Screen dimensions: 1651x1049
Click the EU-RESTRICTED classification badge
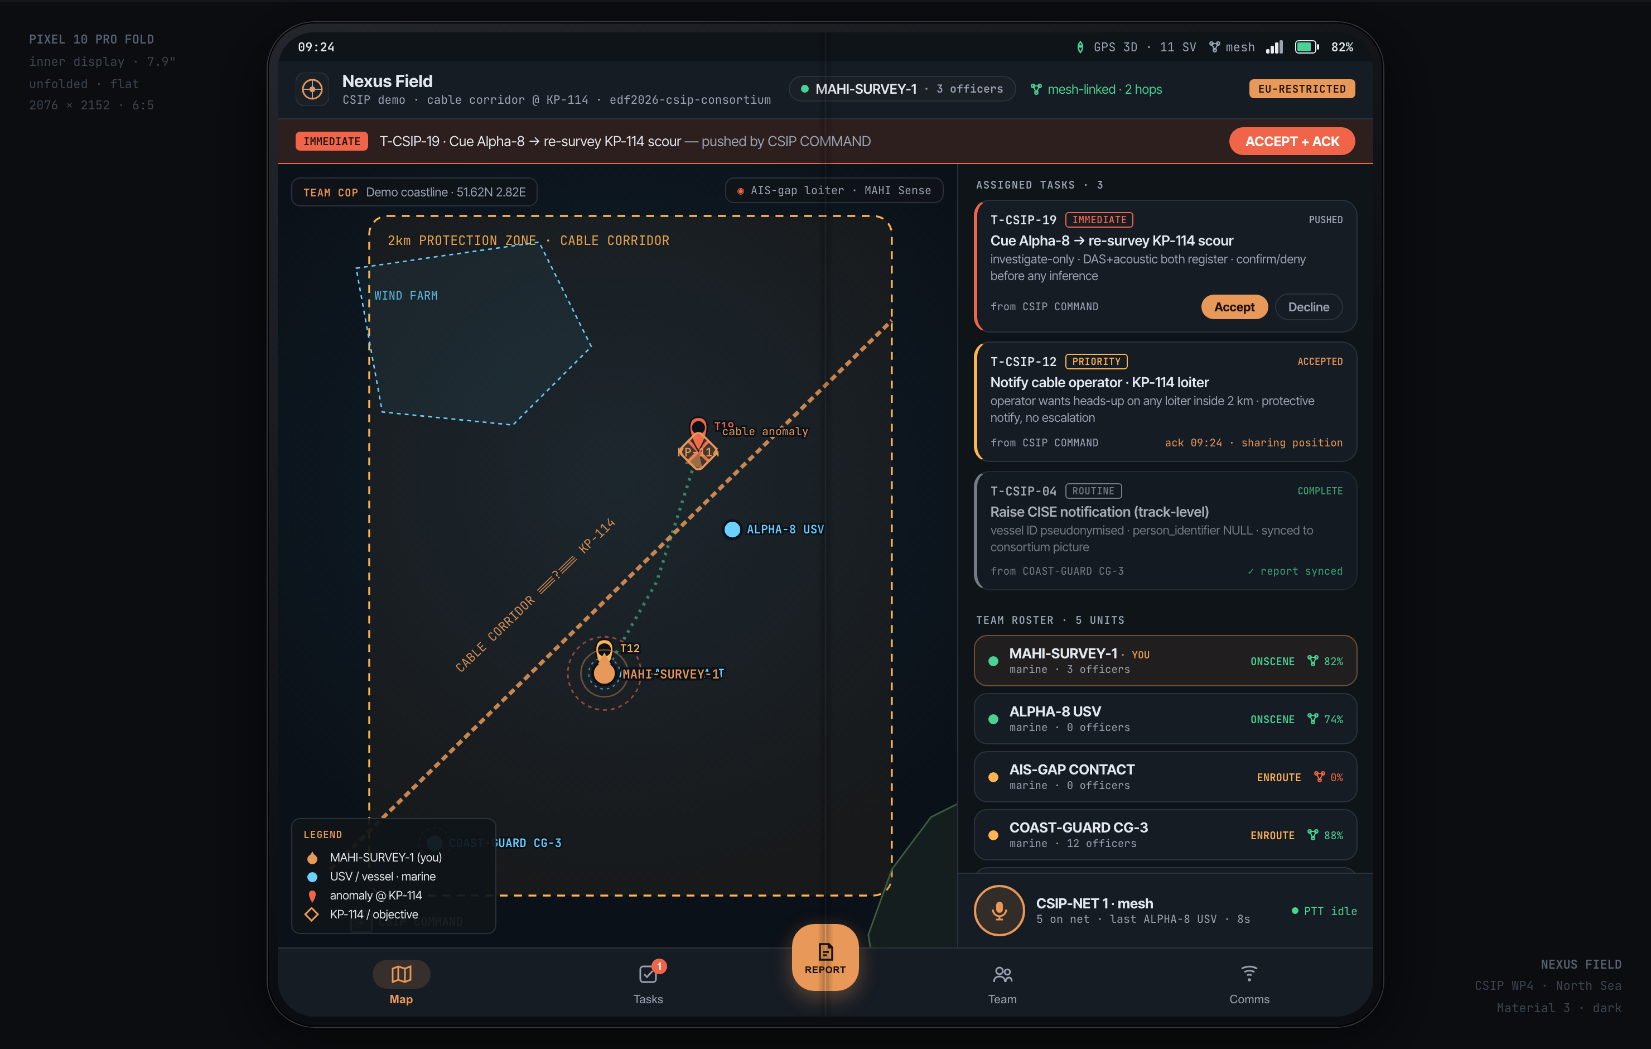pyautogui.click(x=1301, y=89)
